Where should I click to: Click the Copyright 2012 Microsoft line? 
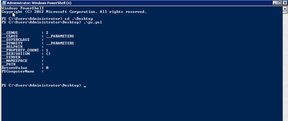74,12
